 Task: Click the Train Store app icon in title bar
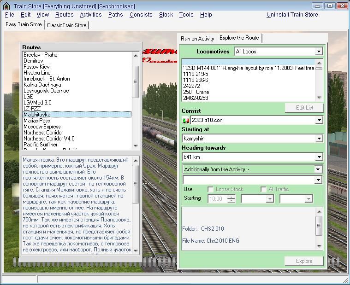click(6, 6)
